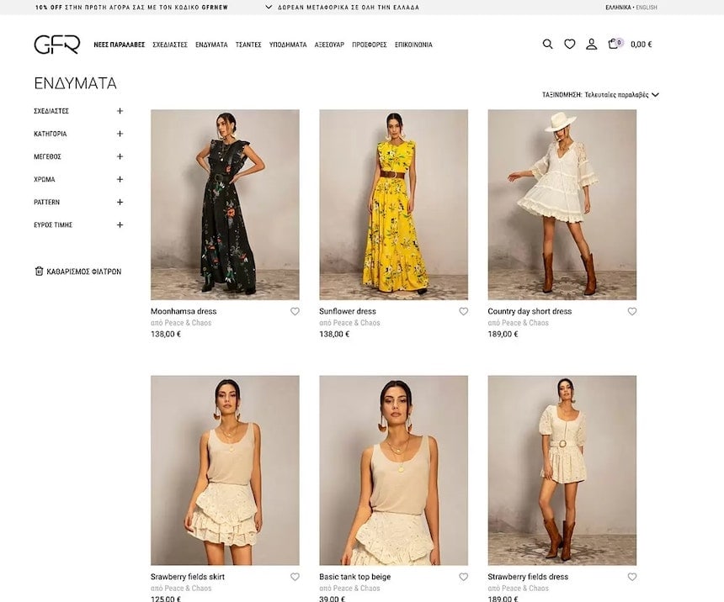Expand the ΣΧΕΔΙΑΣΤΕΣ filter section

120,111
